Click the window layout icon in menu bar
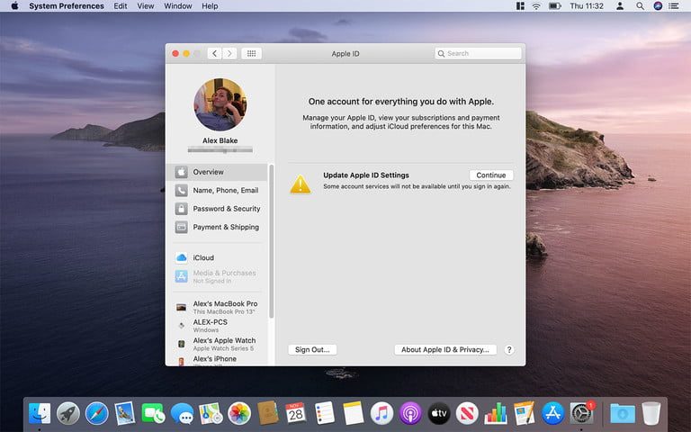The width and height of the screenshot is (691, 432). (520, 6)
